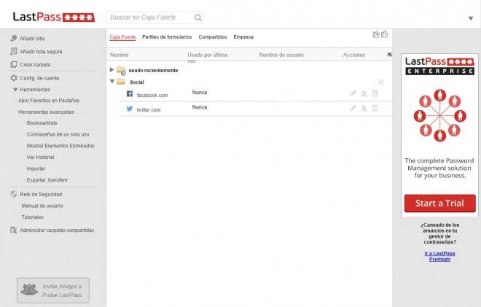Viewport: 481px width, 307px height.
Task: Click the column settings icon beside Acciones
Action: coord(389,55)
